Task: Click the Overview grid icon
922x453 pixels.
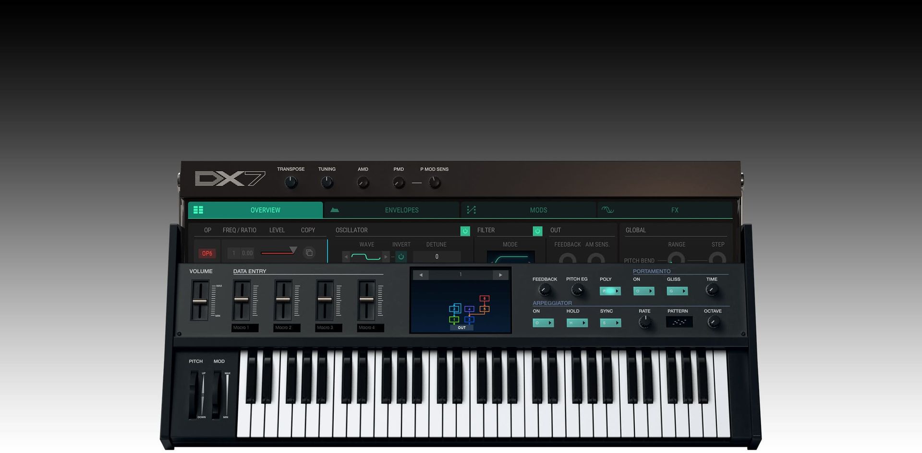Action: (198, 210)
